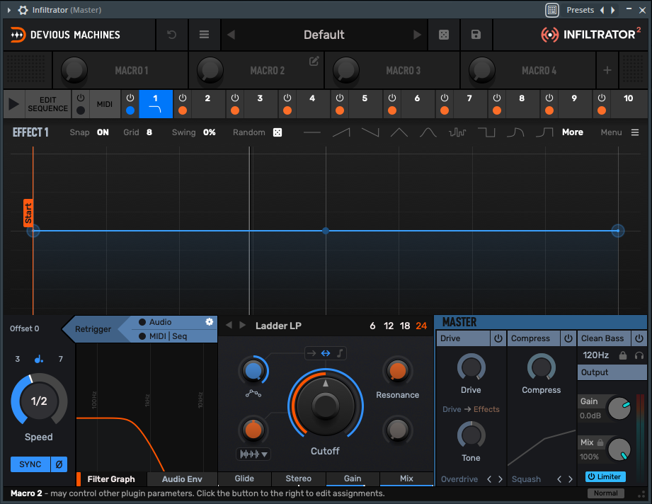The image size is (652, 504).
Task: Open the Stereo tab
Action: (x=298, y=479)
